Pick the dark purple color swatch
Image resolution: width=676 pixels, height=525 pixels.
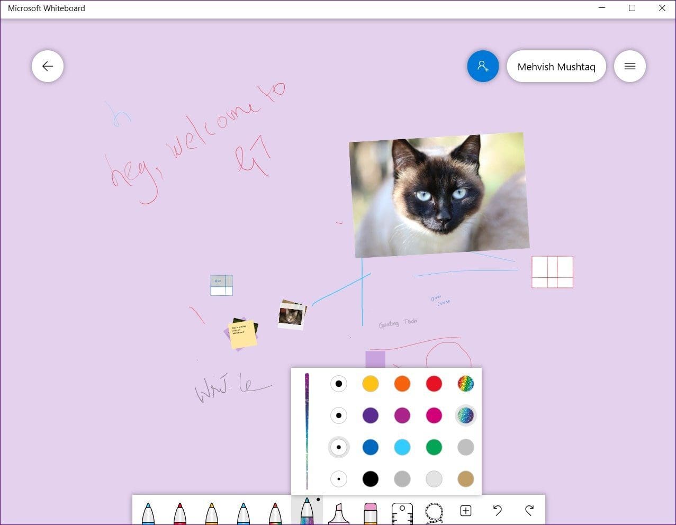(x=371, y=415)
